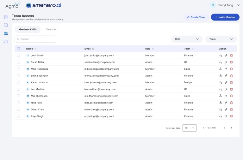Select Oliver Chen's row checkbox
Screen dimensions: 243x160
tap(18, 110)
